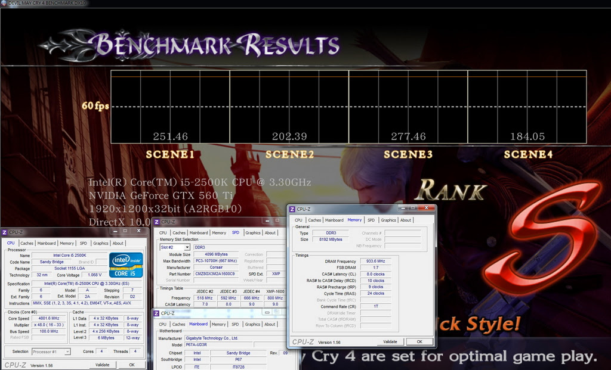The width and height of the screenshot is (611, 370).
Task: Open About tab in the processor CPU-Z window
Action: (x=118, y=243)
